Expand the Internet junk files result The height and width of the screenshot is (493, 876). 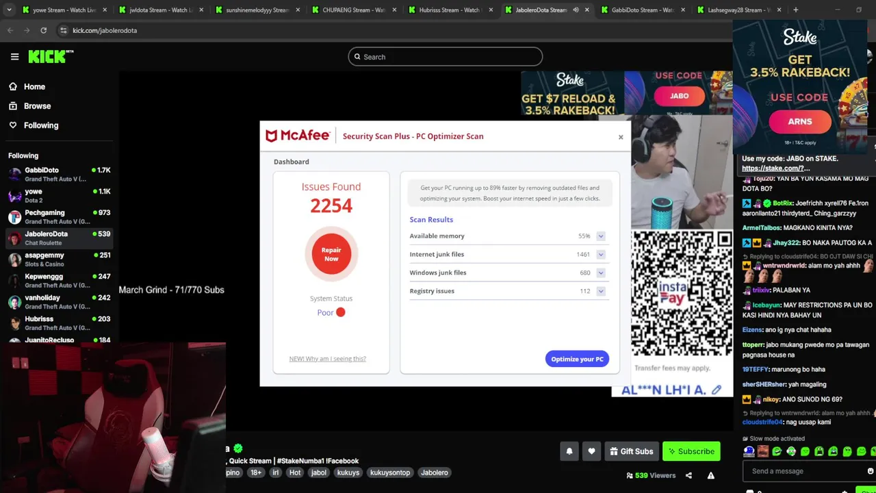click(x=600, y=255)
